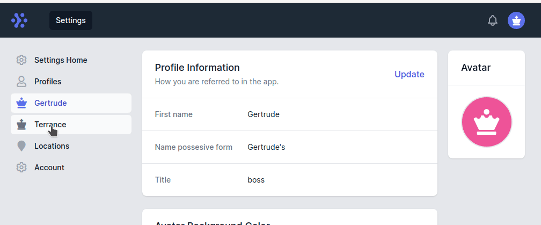Click the gear icon beside Settings Home
The width and height of the screenshot is (541, 225).
point(21,60)
